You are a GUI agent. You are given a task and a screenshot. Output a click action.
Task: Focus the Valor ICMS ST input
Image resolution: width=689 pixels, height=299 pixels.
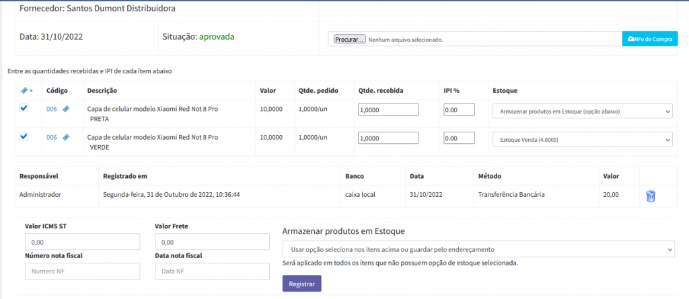(82, 242)
